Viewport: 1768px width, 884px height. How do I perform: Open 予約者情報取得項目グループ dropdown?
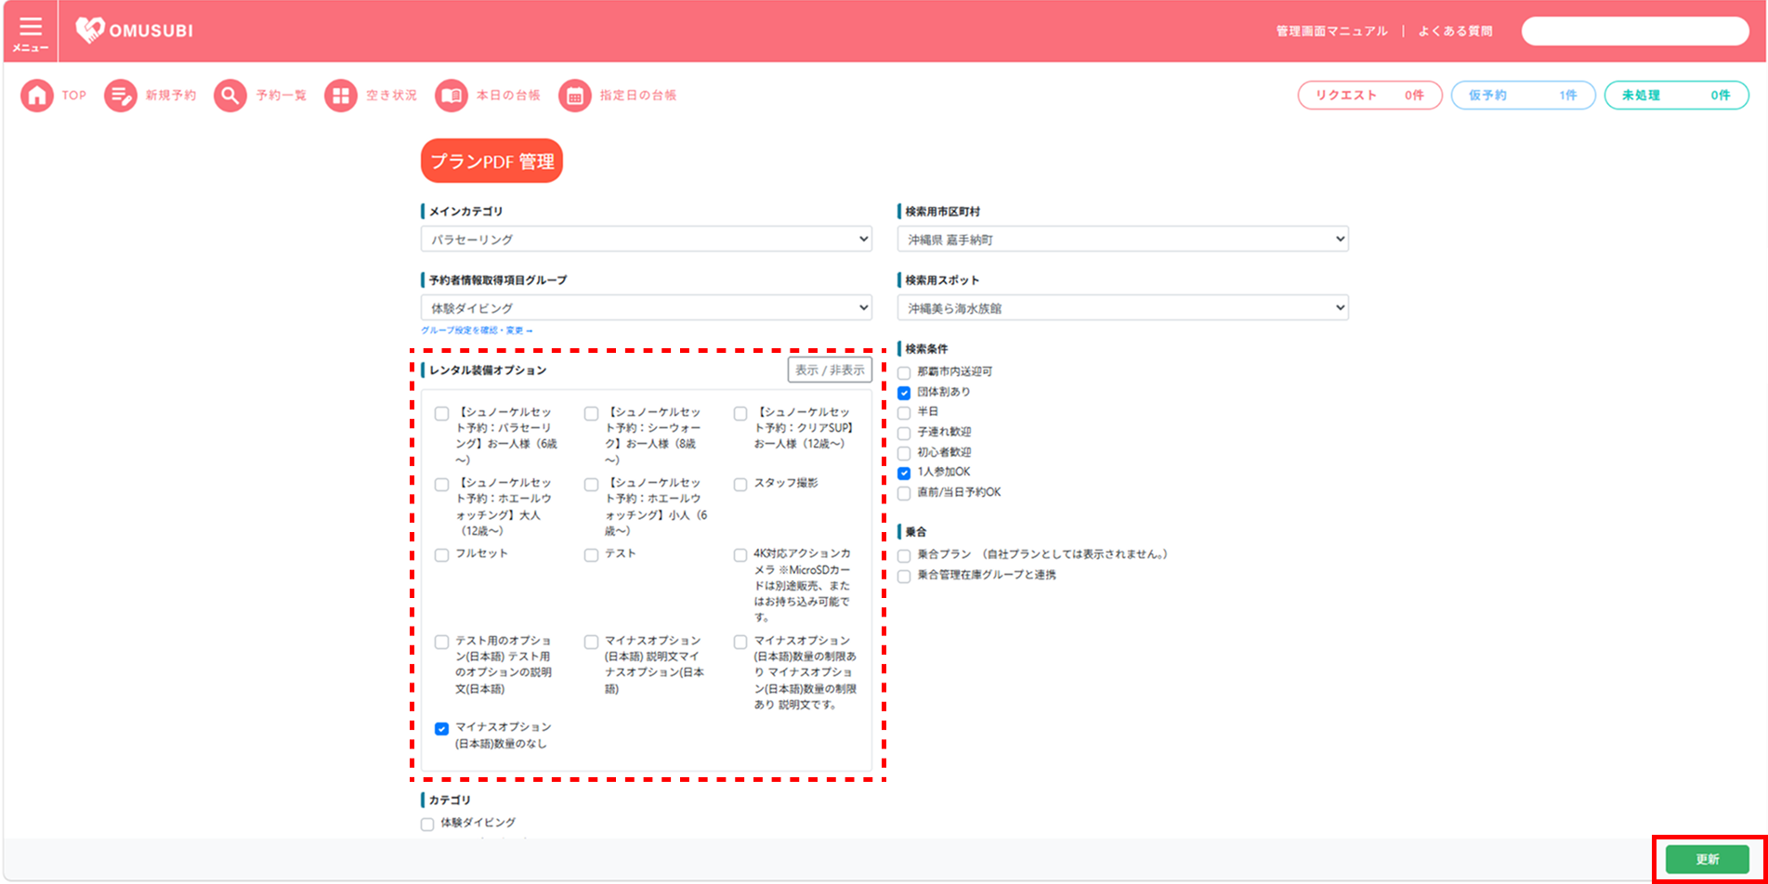(647, 308)
